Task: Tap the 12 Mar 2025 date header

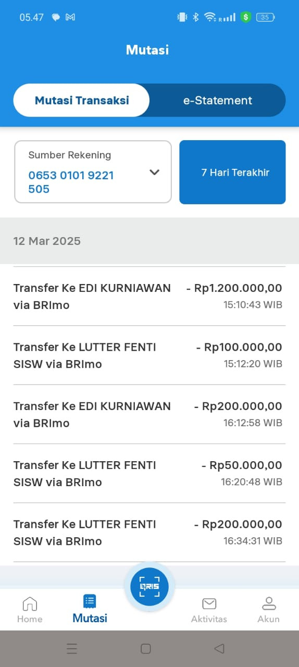Action: tap(47, 241)
